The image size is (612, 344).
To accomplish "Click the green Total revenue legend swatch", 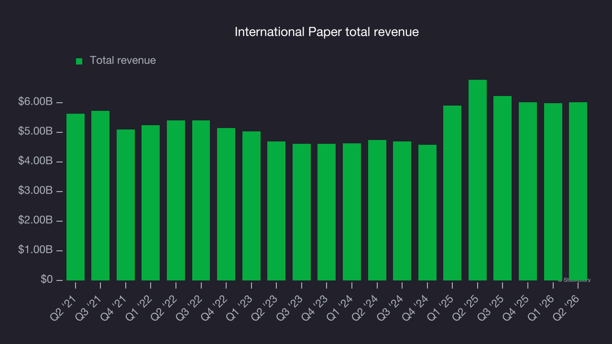I will point(79,61).
